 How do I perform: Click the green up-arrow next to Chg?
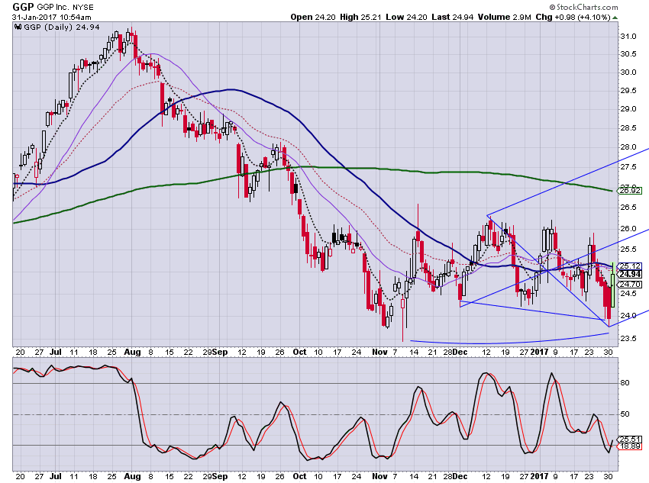pyautogui.click(x=615, y=18)
